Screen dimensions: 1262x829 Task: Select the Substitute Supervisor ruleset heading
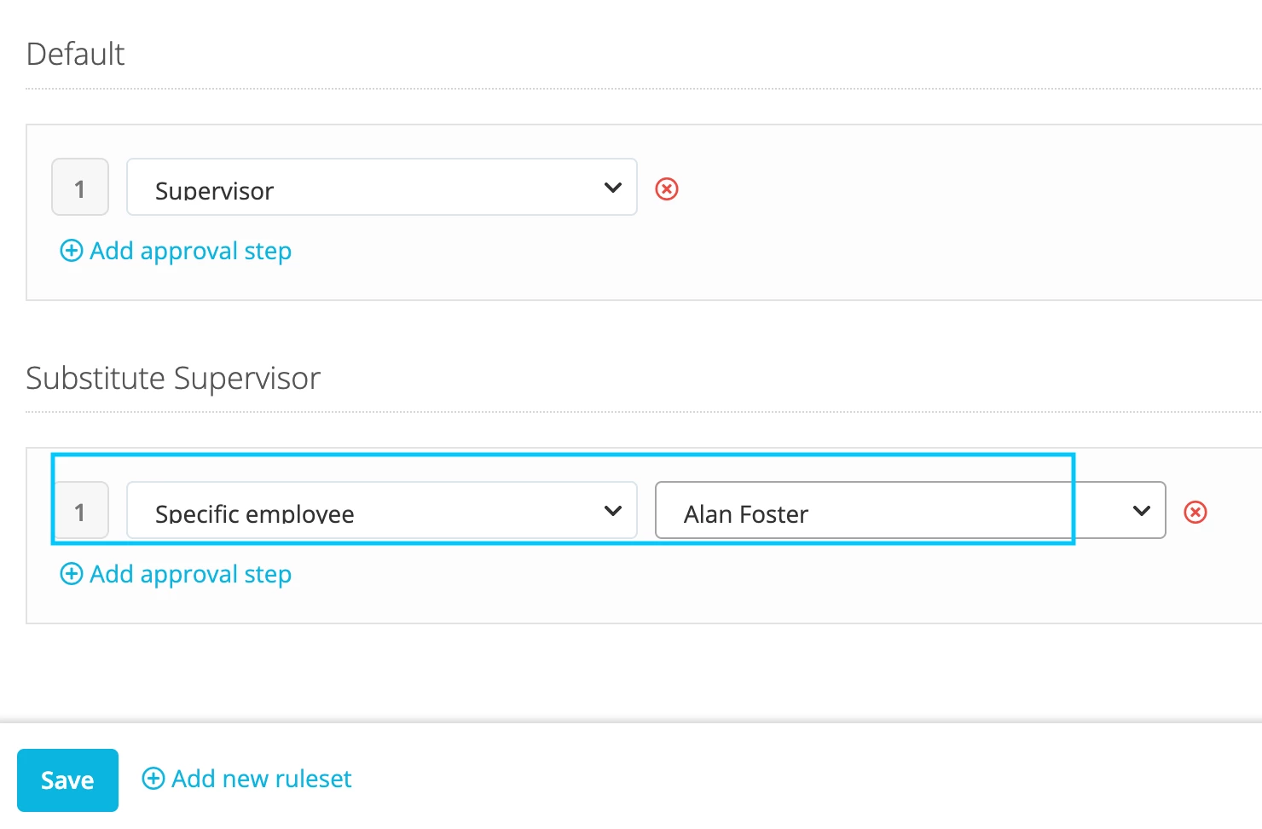tap(173, 378)
